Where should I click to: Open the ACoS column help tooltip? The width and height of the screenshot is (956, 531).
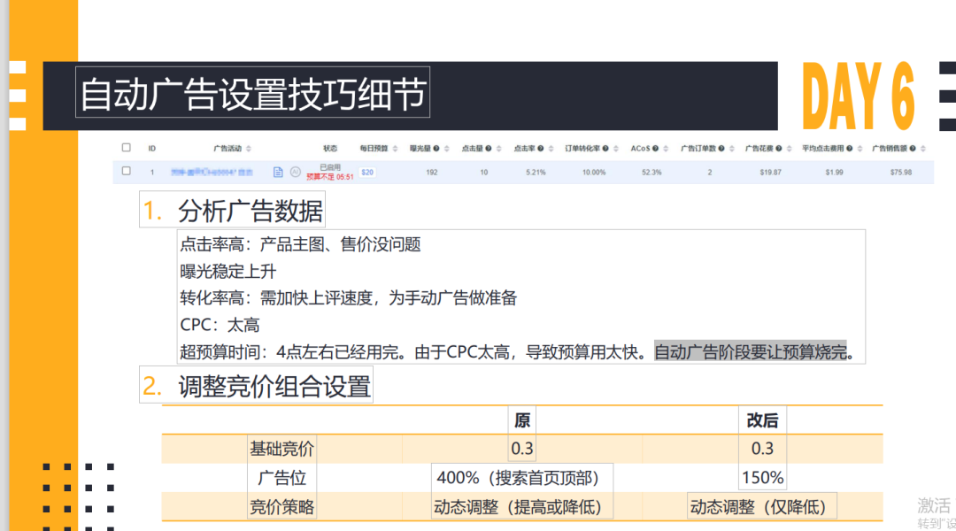[655, 146]
